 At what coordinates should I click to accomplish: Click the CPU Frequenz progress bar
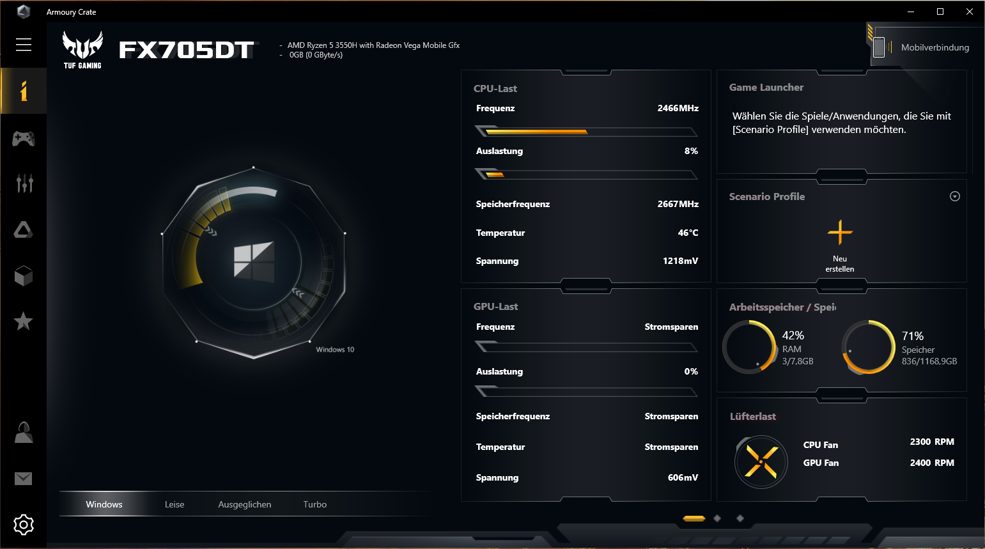pyautogui.click(x=586, y=132)
